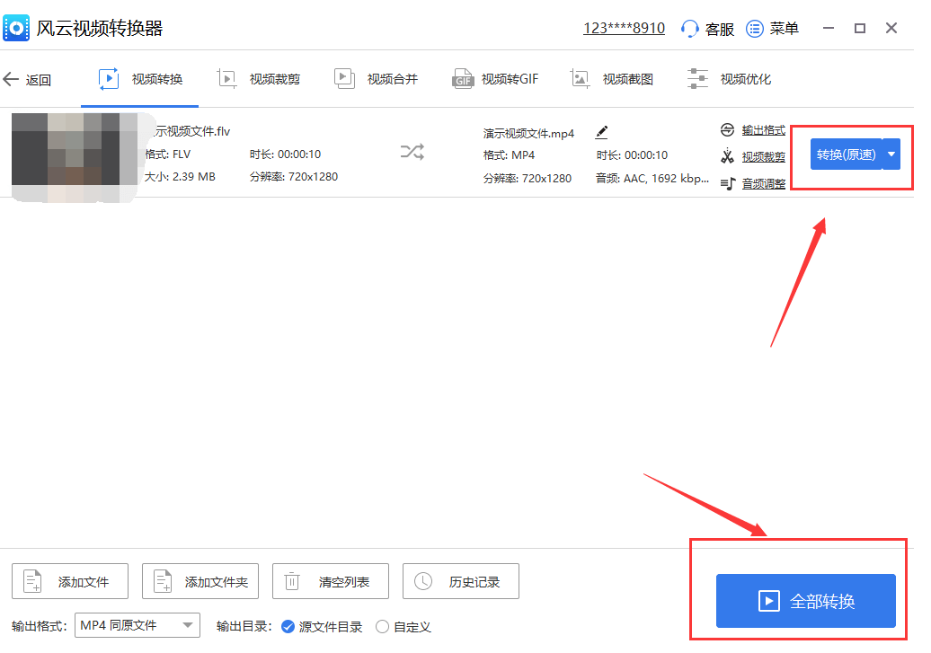This screenshot has width=931, height=653.
Task: Open the 菜单 list icon
Action: 755,29
